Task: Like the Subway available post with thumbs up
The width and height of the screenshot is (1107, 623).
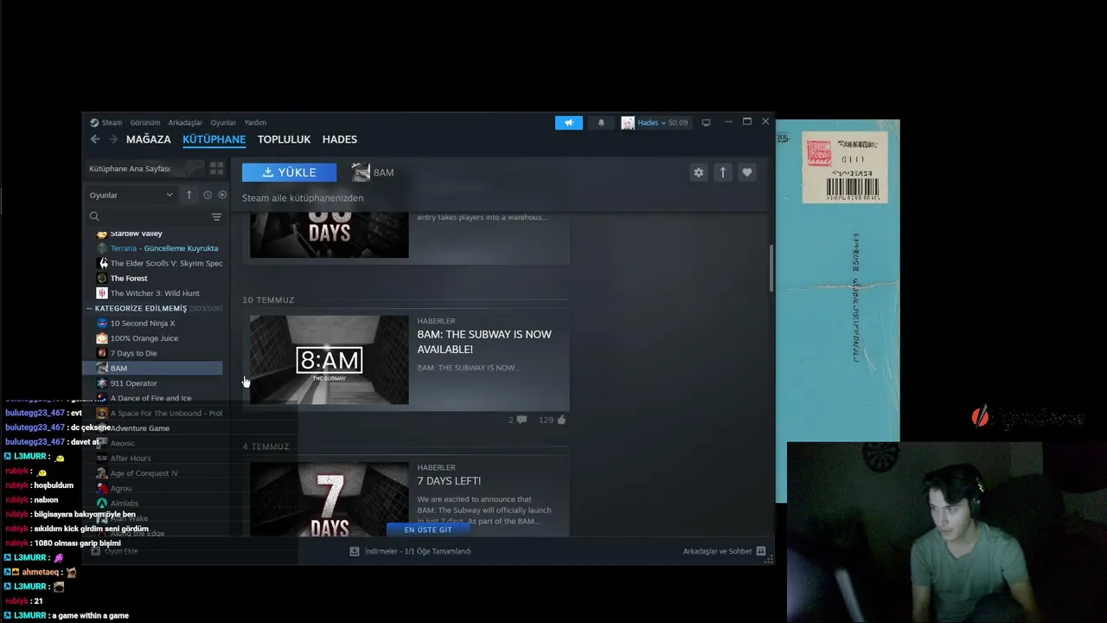Action: click(552, 420)
